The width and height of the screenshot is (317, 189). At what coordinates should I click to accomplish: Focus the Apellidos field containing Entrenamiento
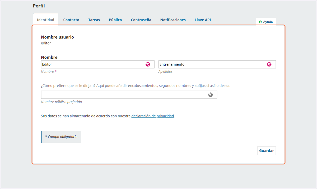(217, 64)
